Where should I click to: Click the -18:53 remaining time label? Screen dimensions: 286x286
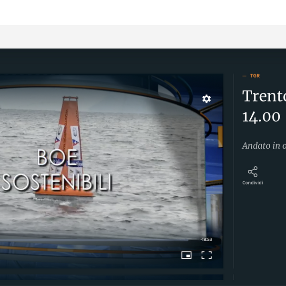(x=206, y=239)
